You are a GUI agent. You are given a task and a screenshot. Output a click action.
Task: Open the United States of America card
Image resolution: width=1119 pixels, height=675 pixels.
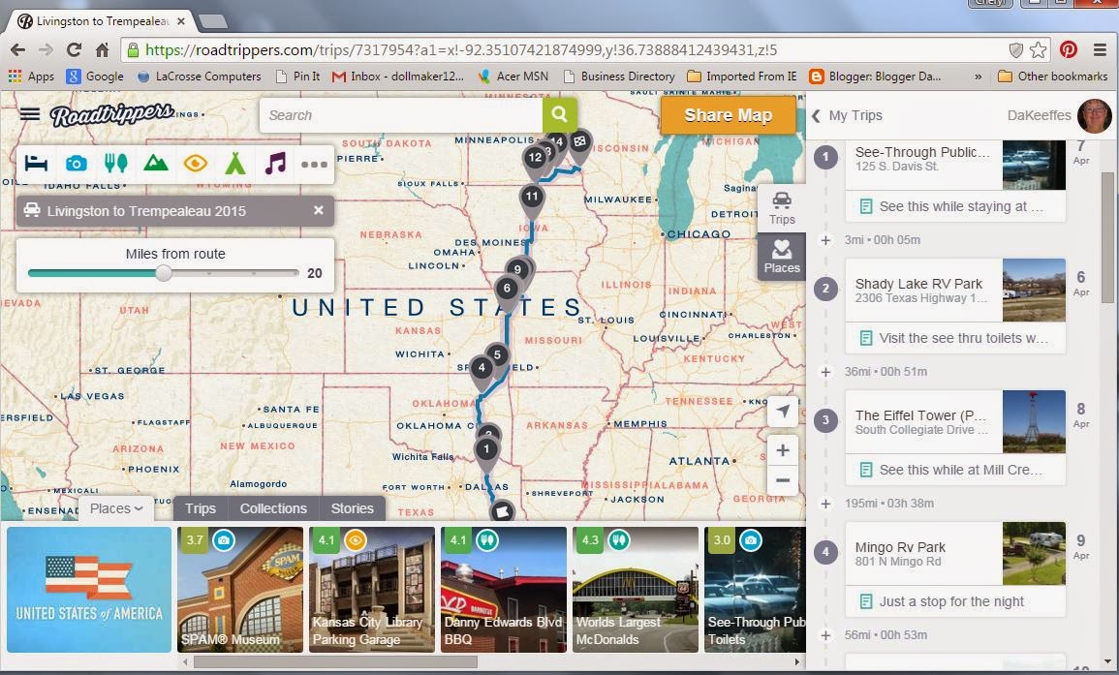coord(89,590)
